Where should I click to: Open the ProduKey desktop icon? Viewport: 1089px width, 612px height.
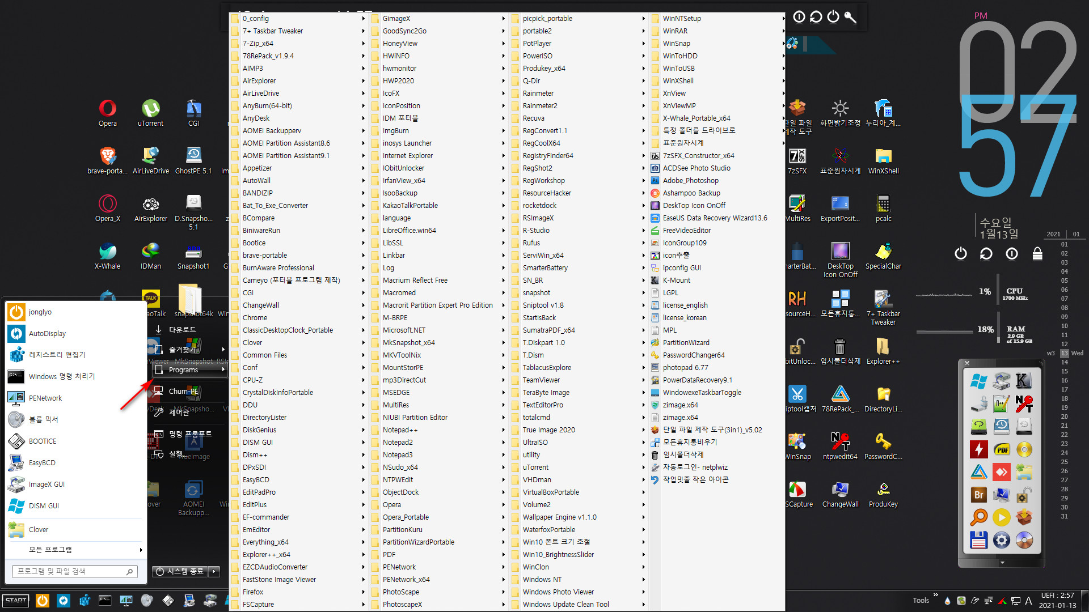pos(883,494)
